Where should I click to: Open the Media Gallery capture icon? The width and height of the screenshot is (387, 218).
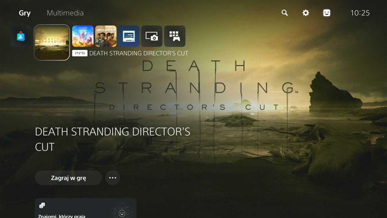pyautogui.click(x=152, y=36)
